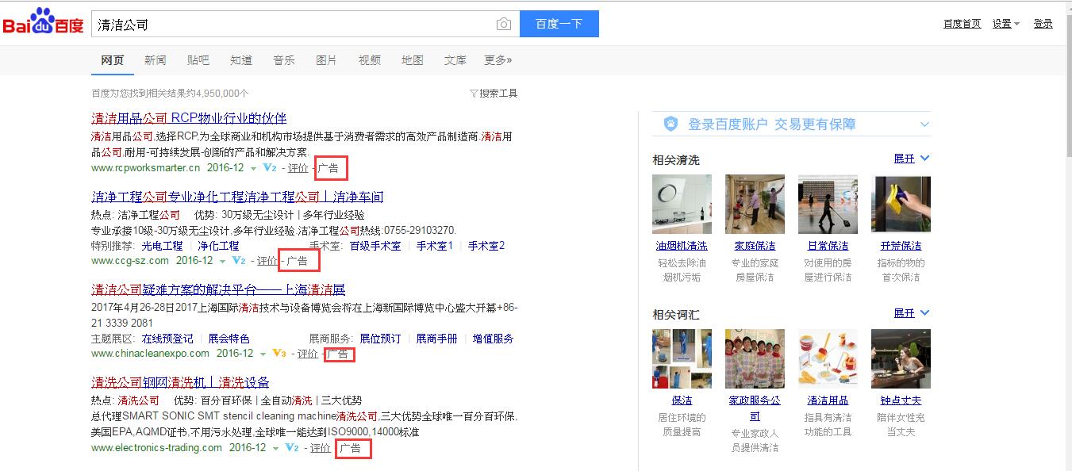Expand the arrow beside www.rcpworksmarter.cn
This screenshot has width=1072, height=471.
coord(254,168)
